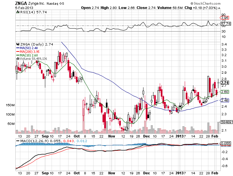Image resolution: width=233 pixels, height=176 pixels.
Task: Click the Zynga Inc. company name
Action: (36, 3)
